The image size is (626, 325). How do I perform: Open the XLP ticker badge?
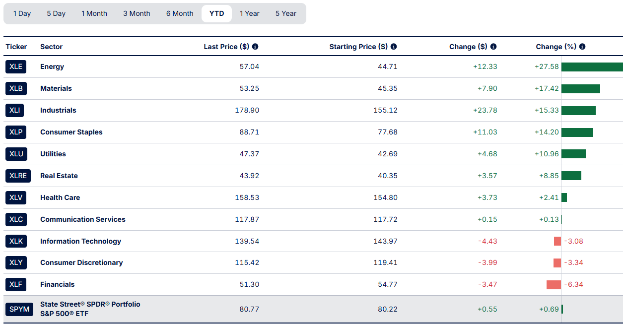click(x=16, y=132)
